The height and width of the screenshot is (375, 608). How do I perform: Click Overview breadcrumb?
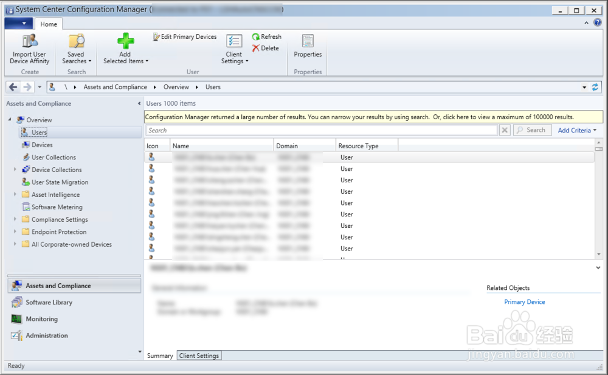[176, 87]
